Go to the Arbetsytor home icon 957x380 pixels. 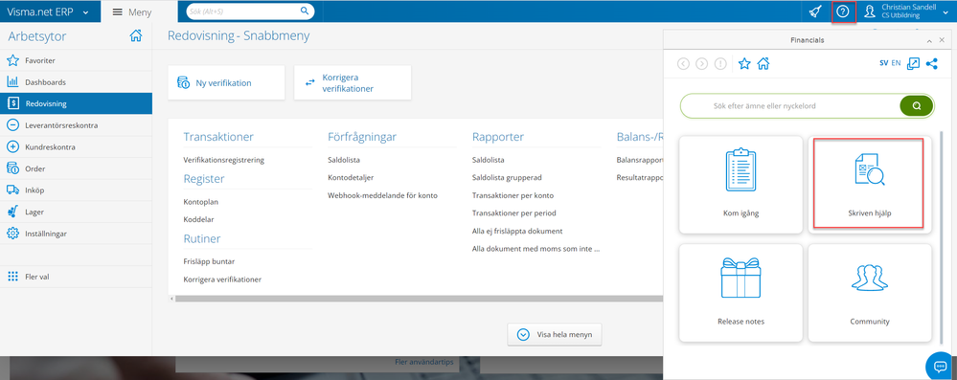click(x=136, y=36)
